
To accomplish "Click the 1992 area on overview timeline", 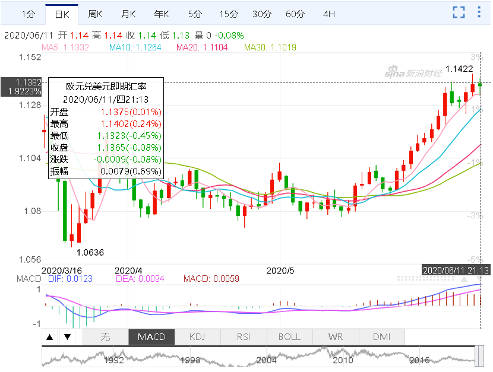I will click(x=114, y=360).
